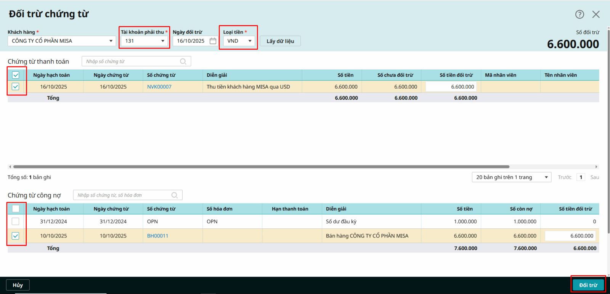610x294 pixels.
Task: Open the calendar picker for Ngày đối trừ
Action: point(213,41)
